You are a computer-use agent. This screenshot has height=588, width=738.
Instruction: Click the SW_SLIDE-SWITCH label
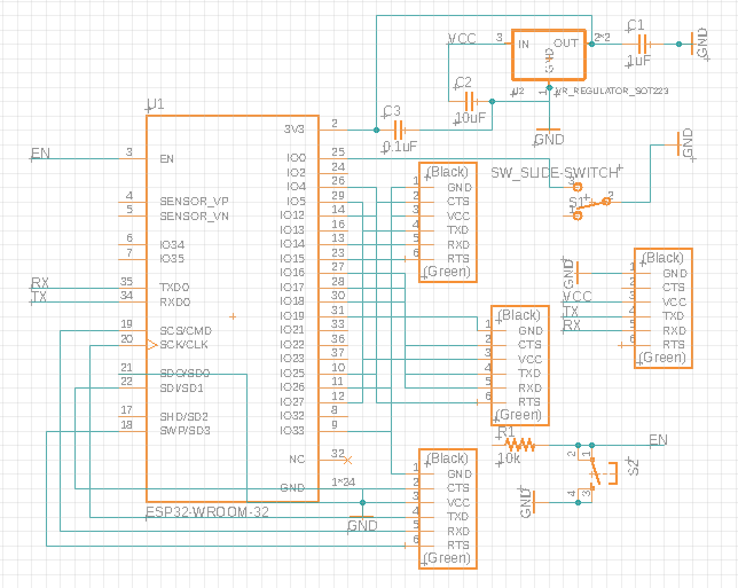[555, 173]
